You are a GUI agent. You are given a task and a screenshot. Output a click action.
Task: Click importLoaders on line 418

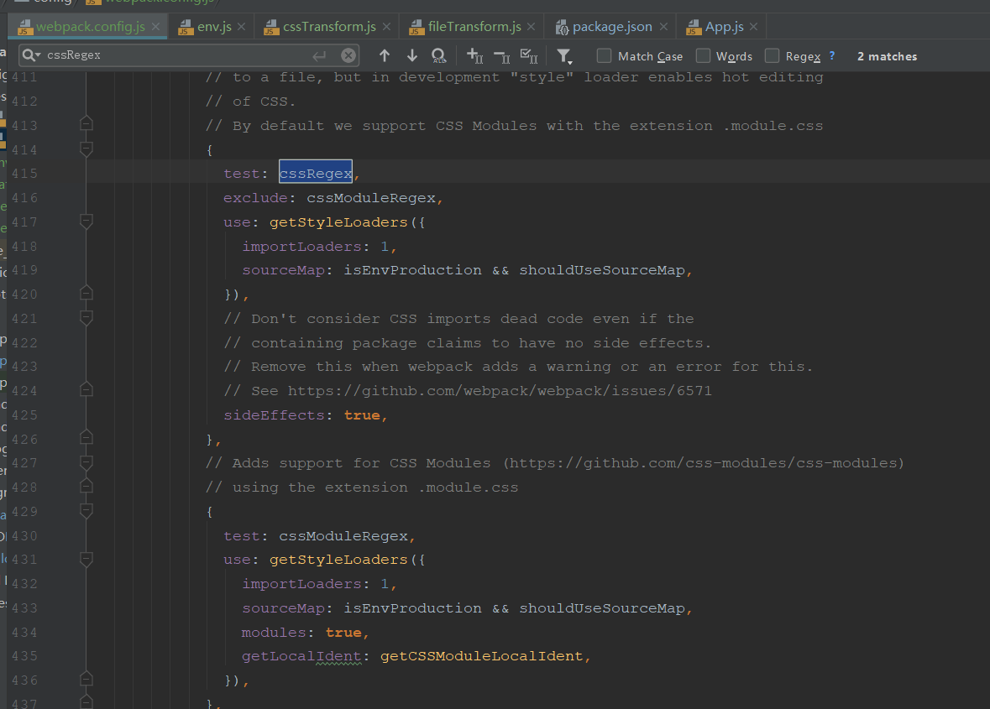click(x=301, y=247)
